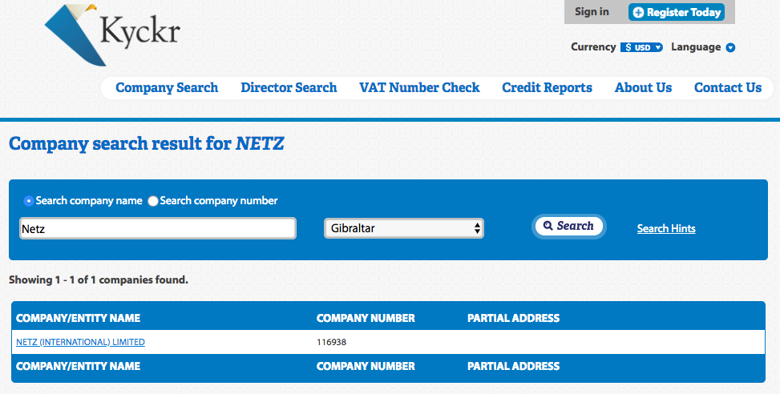Screen dimensions: 780x394
Task: Open the Search Hints link
Action: tap(666, 228)
